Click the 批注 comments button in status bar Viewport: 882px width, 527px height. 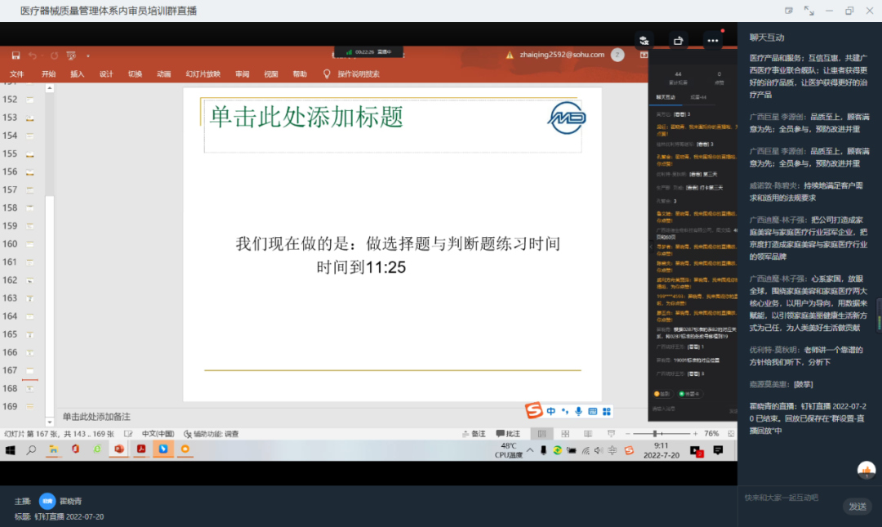coord(508,434)
